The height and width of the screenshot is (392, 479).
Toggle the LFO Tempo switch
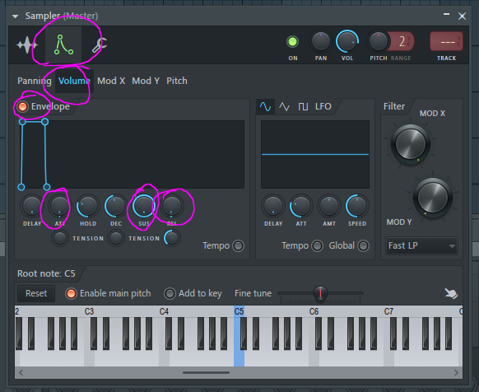pos(318,246)
